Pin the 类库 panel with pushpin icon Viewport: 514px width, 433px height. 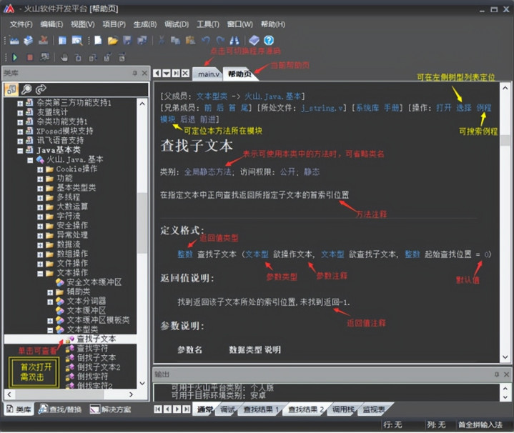(x=134, y=73)
